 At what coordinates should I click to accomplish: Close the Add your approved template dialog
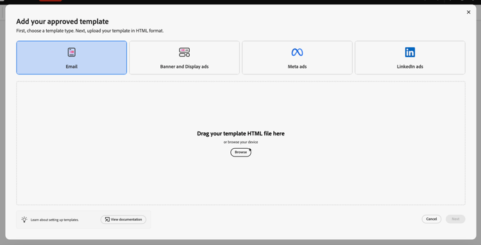(x=468, y=12)
